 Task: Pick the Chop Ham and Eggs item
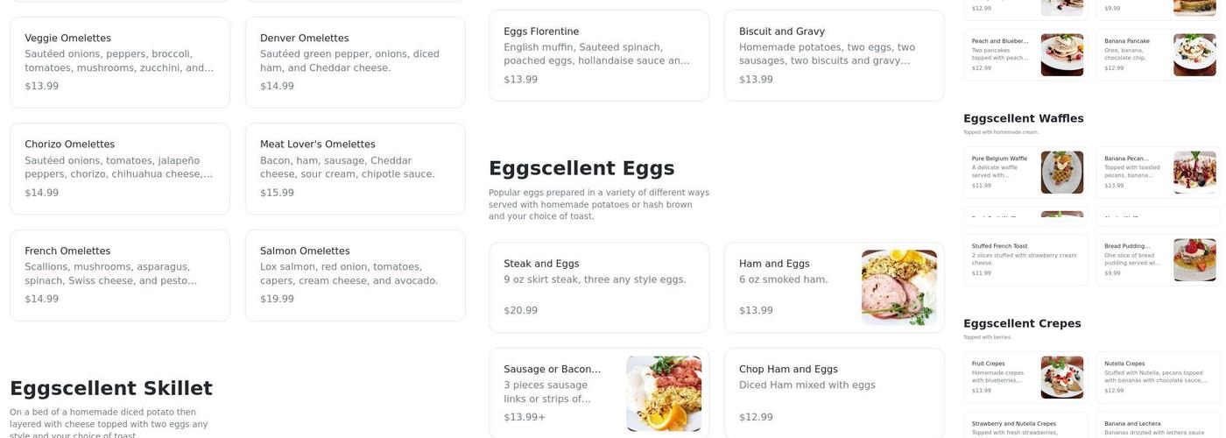pos(834,392)
